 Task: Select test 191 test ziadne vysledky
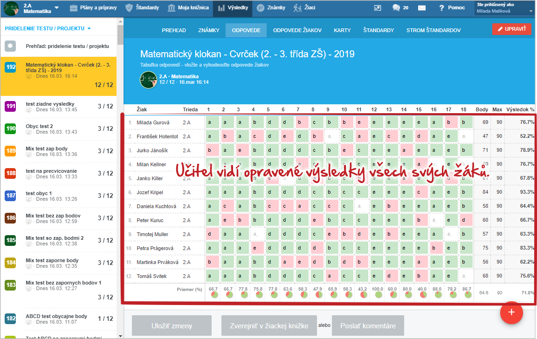pyautogui.click(x=59, y=106)
